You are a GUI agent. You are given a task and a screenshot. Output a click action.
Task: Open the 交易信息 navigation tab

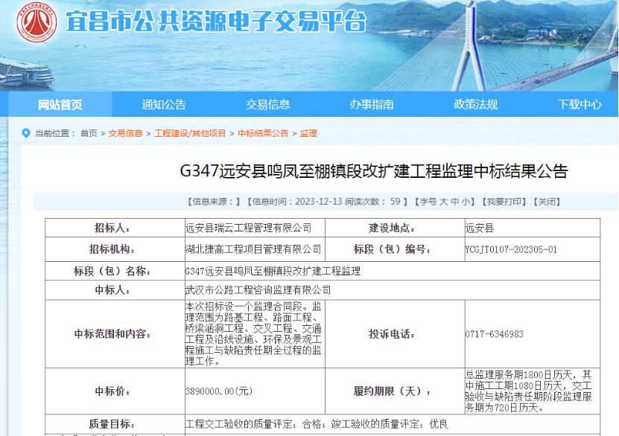point(267,104)
